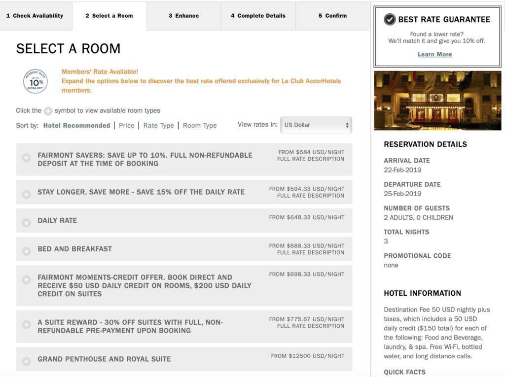View Full Rate Description for Stay Longer
505x377 pixels.
coord(311,196)
